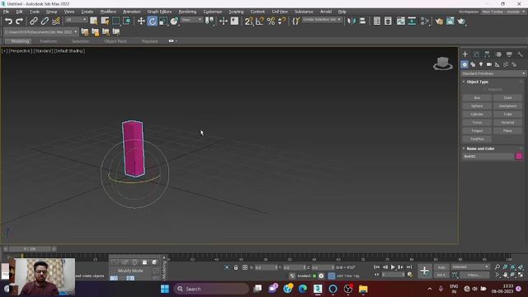Open the Modifiers menu

click(108, 12)
